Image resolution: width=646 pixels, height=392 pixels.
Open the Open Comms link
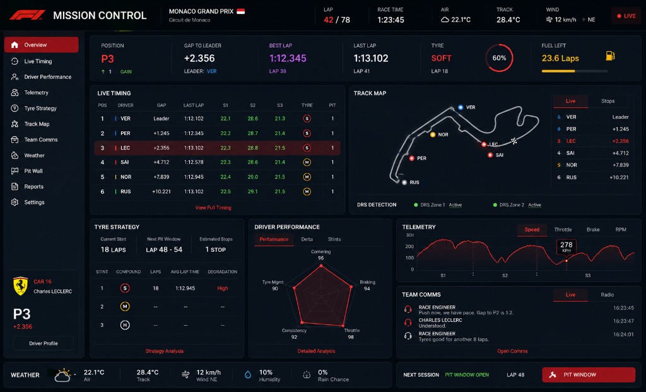click(x=512, y=351)
